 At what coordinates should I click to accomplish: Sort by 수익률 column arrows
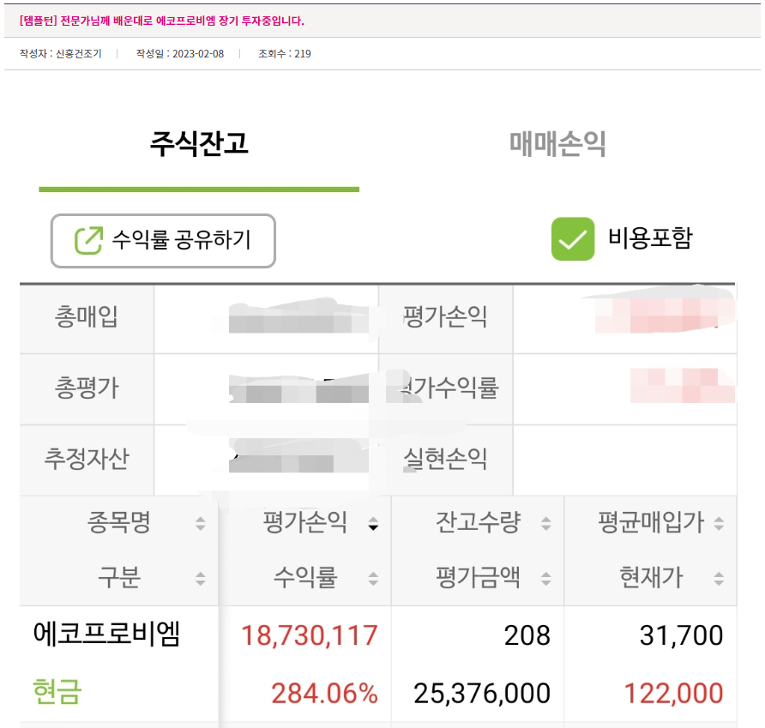point(373,579)
